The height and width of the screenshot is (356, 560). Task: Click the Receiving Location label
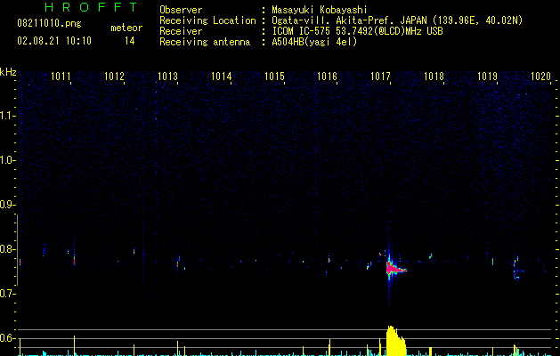(207, 20)
